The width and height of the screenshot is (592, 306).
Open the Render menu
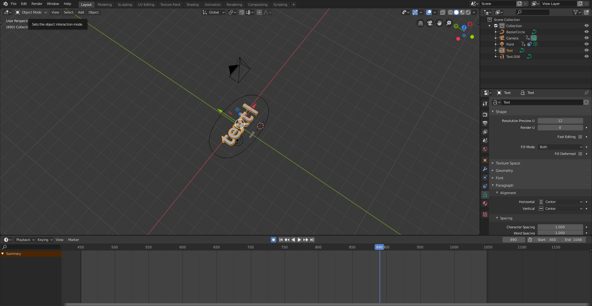[37, 4]
